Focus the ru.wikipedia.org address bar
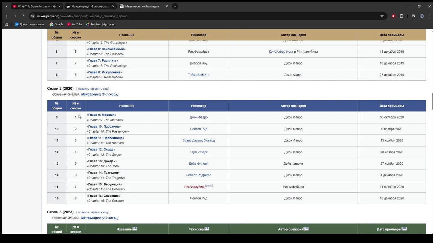This screenshot has width=433, height=243. pos(206,16)
